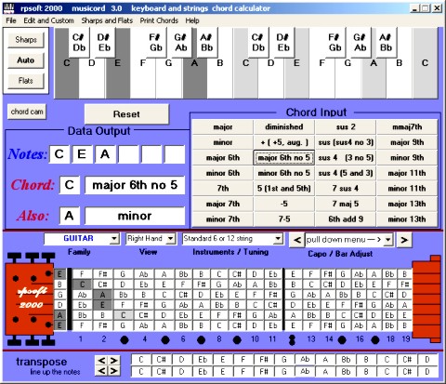The height and width of the screenshot is (384, 446).
Task: Open the Right Hand view dropdown
Action: coord(170,239)
